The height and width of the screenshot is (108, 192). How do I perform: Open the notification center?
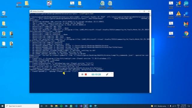(189, 106)
